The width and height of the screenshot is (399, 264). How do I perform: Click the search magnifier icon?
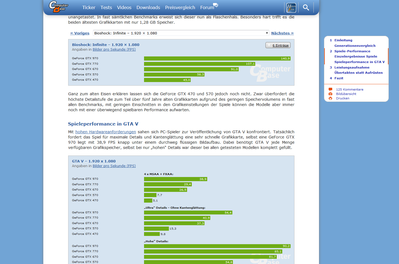(x=306, y=7)
